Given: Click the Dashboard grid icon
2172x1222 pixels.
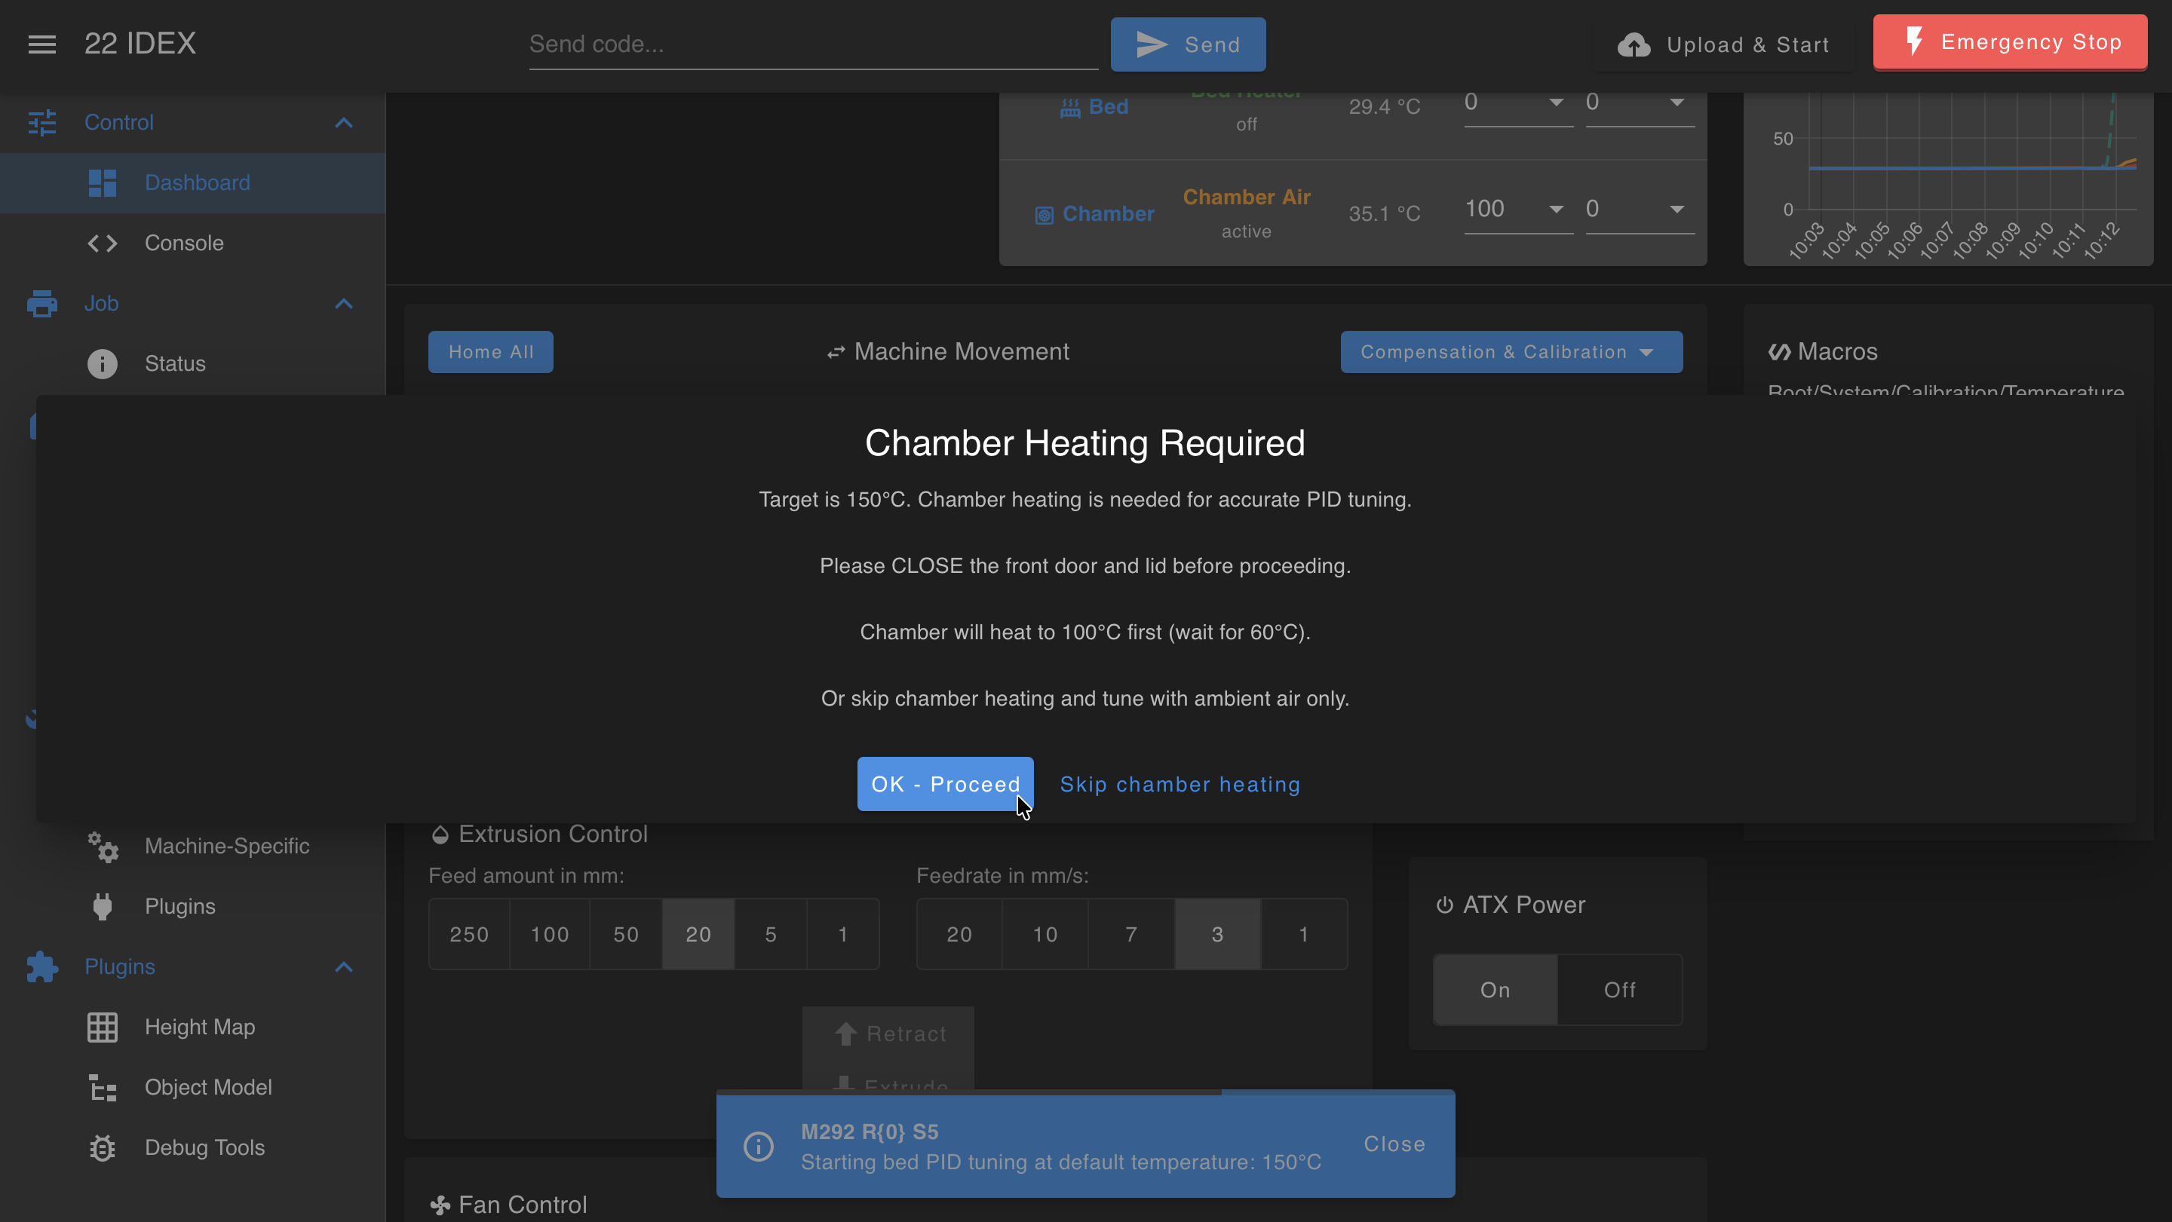Looking at the screenshot, I should [x=102, y=183].
